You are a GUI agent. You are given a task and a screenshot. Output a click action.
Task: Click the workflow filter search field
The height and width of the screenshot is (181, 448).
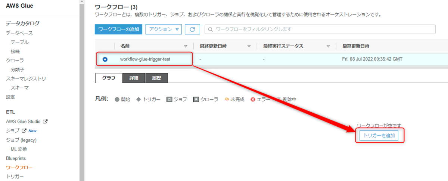(320, 29)
